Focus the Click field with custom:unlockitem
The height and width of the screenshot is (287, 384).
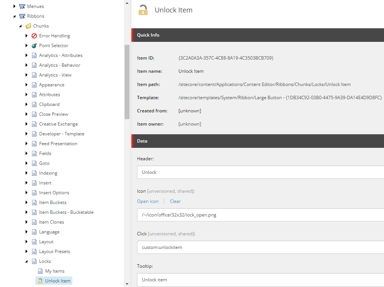coord(260,247)
